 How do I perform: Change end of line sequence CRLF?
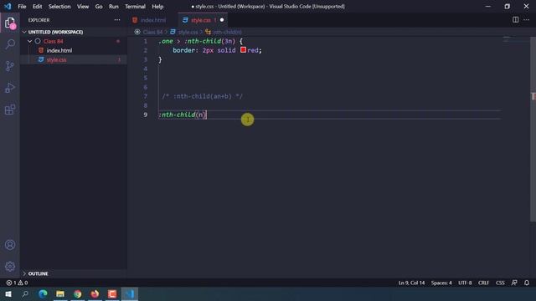(x=483, y=283)
